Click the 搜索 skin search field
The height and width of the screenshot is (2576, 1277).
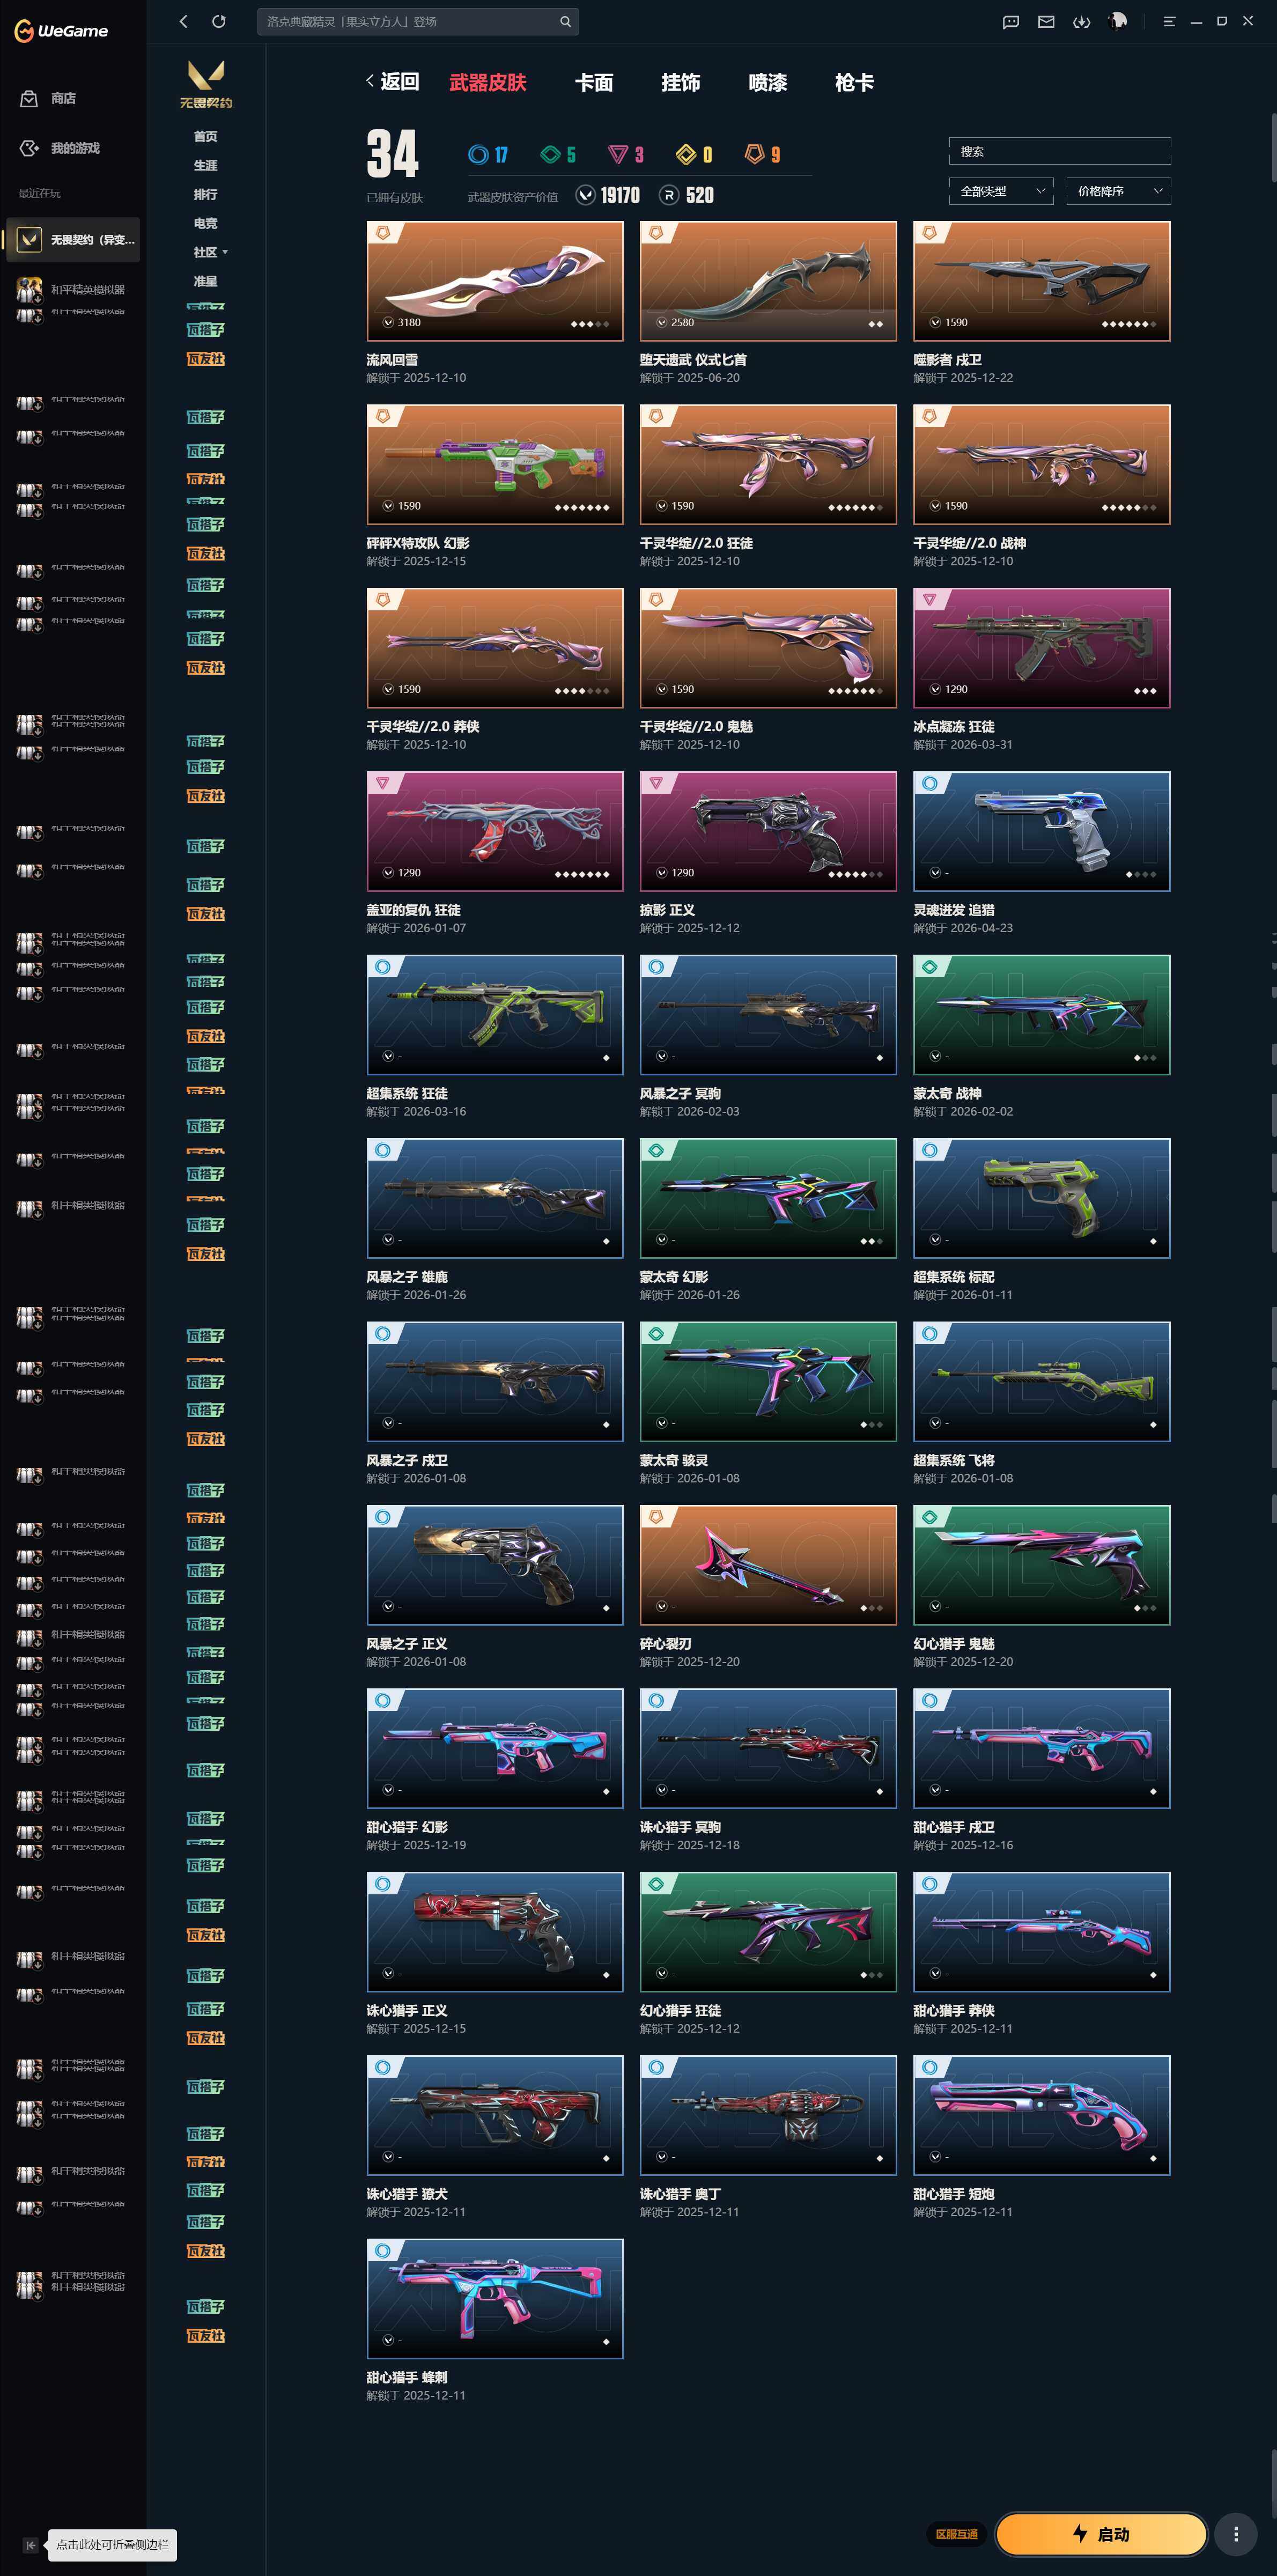pos(1060,151)
